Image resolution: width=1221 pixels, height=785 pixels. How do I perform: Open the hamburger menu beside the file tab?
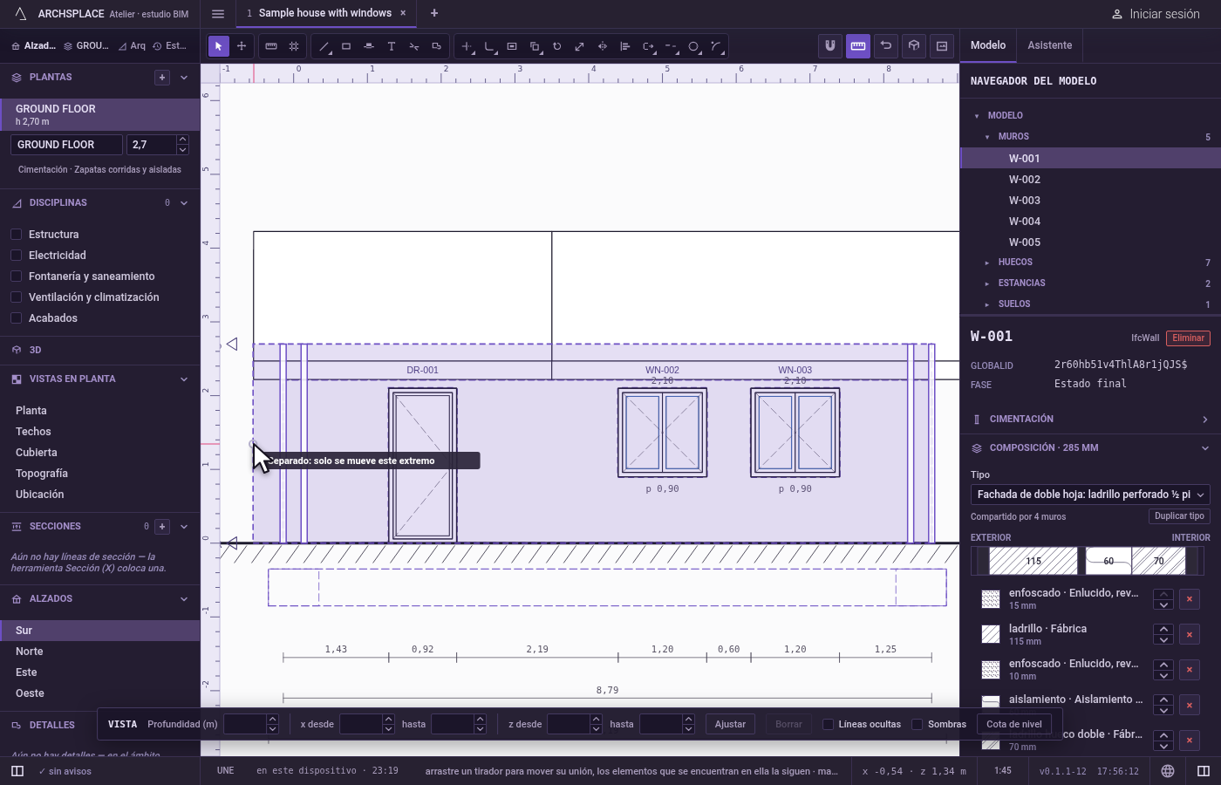218,13
